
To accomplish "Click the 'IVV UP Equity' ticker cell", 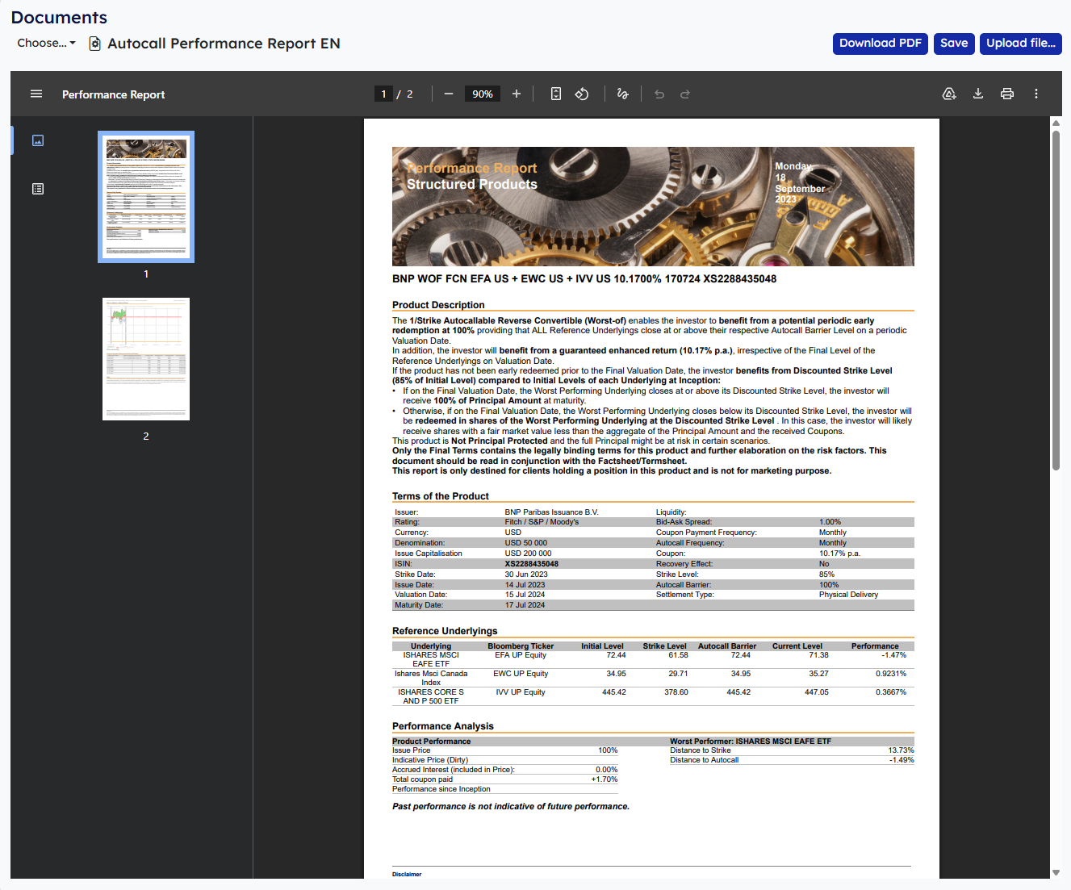I will [x=521, y=692].
